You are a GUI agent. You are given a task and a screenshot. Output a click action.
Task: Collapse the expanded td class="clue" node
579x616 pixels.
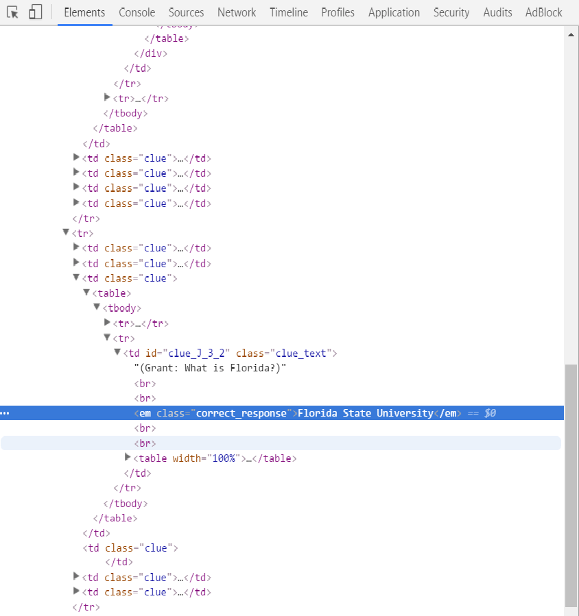pos(76,278)
